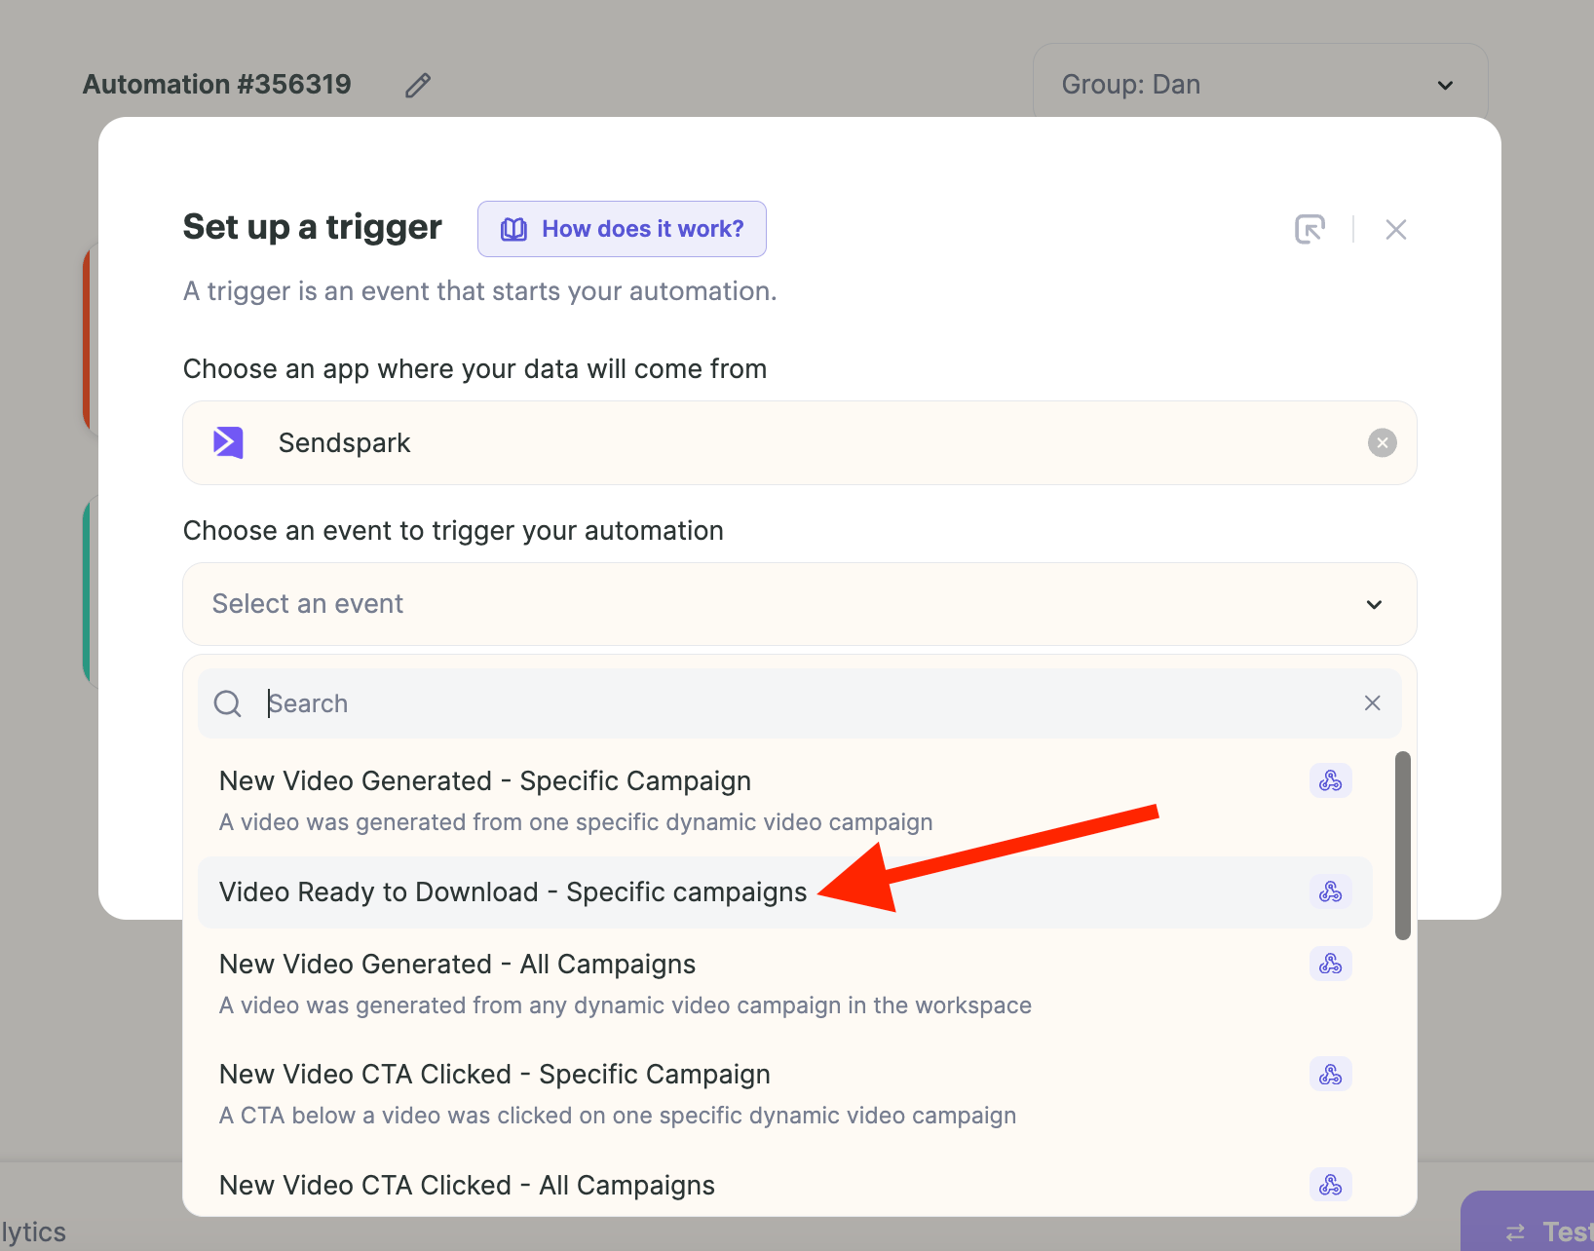Click the Sendspark app logo
This screenshot has width=1594, height=1251.
228,442
